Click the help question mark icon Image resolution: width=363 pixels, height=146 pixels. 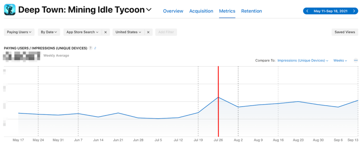(x=91, y=48)
